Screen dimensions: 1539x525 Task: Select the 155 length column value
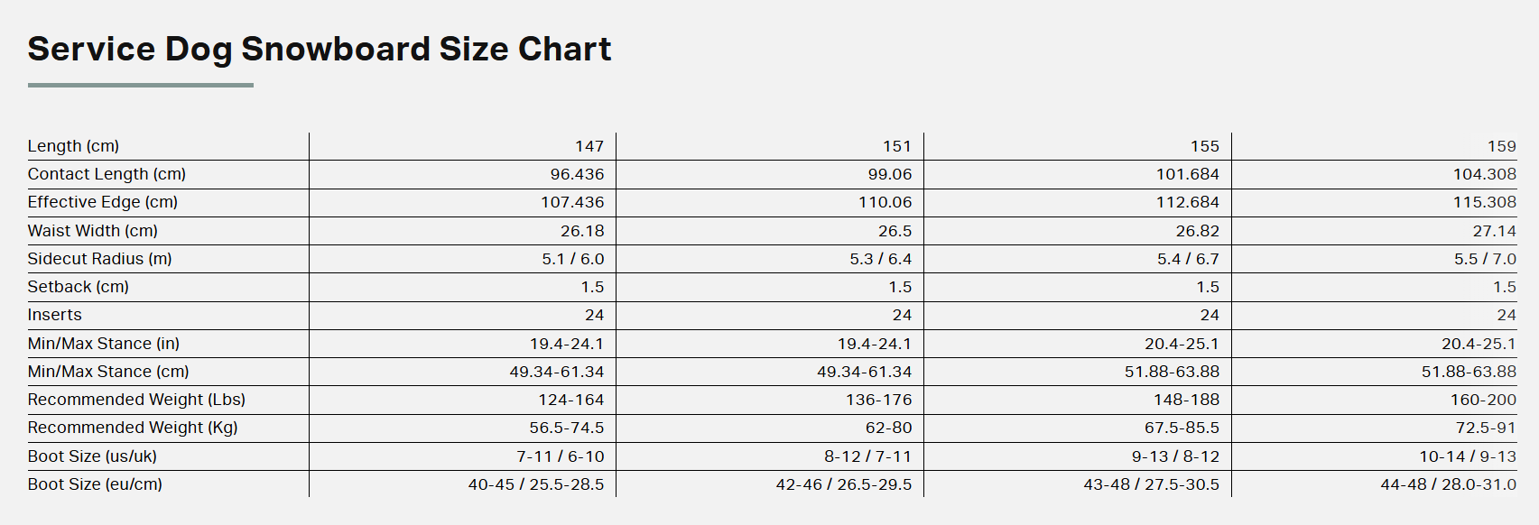pyautogui.click(x=1204, y=146)
